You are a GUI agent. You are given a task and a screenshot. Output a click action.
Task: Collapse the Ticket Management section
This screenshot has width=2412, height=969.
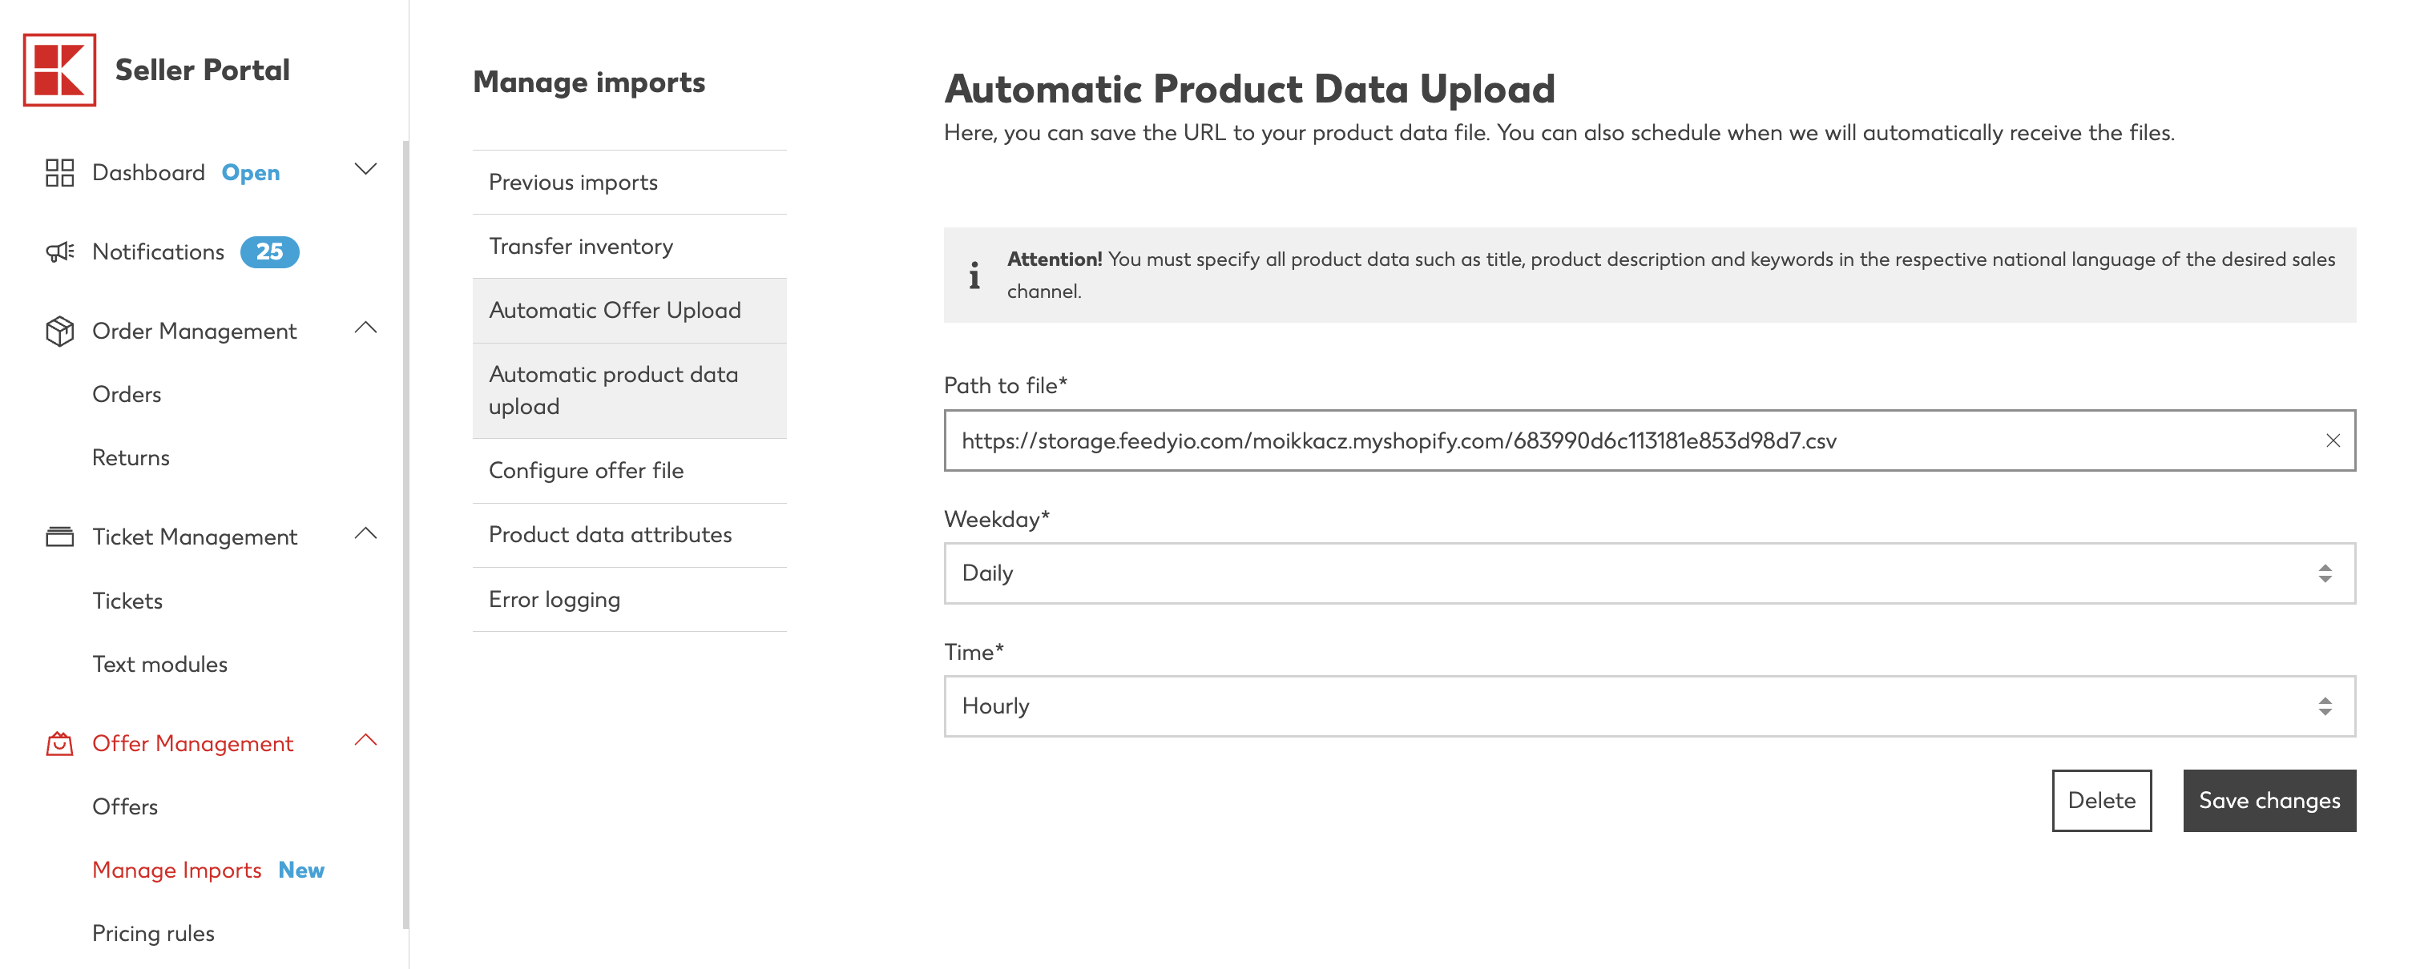365,533
